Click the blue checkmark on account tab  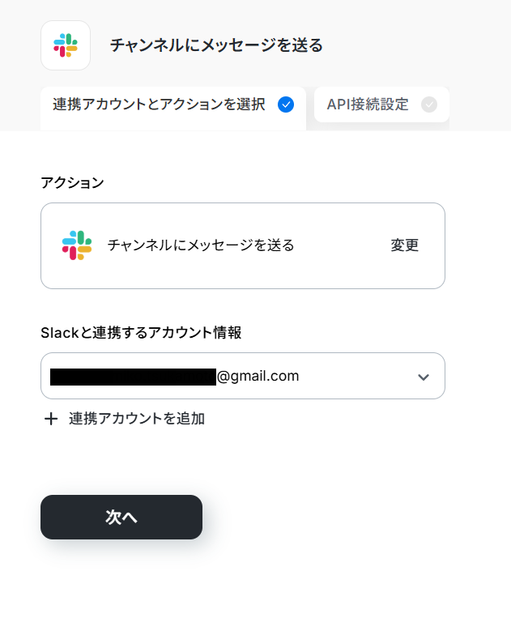[x=286, y=104]
